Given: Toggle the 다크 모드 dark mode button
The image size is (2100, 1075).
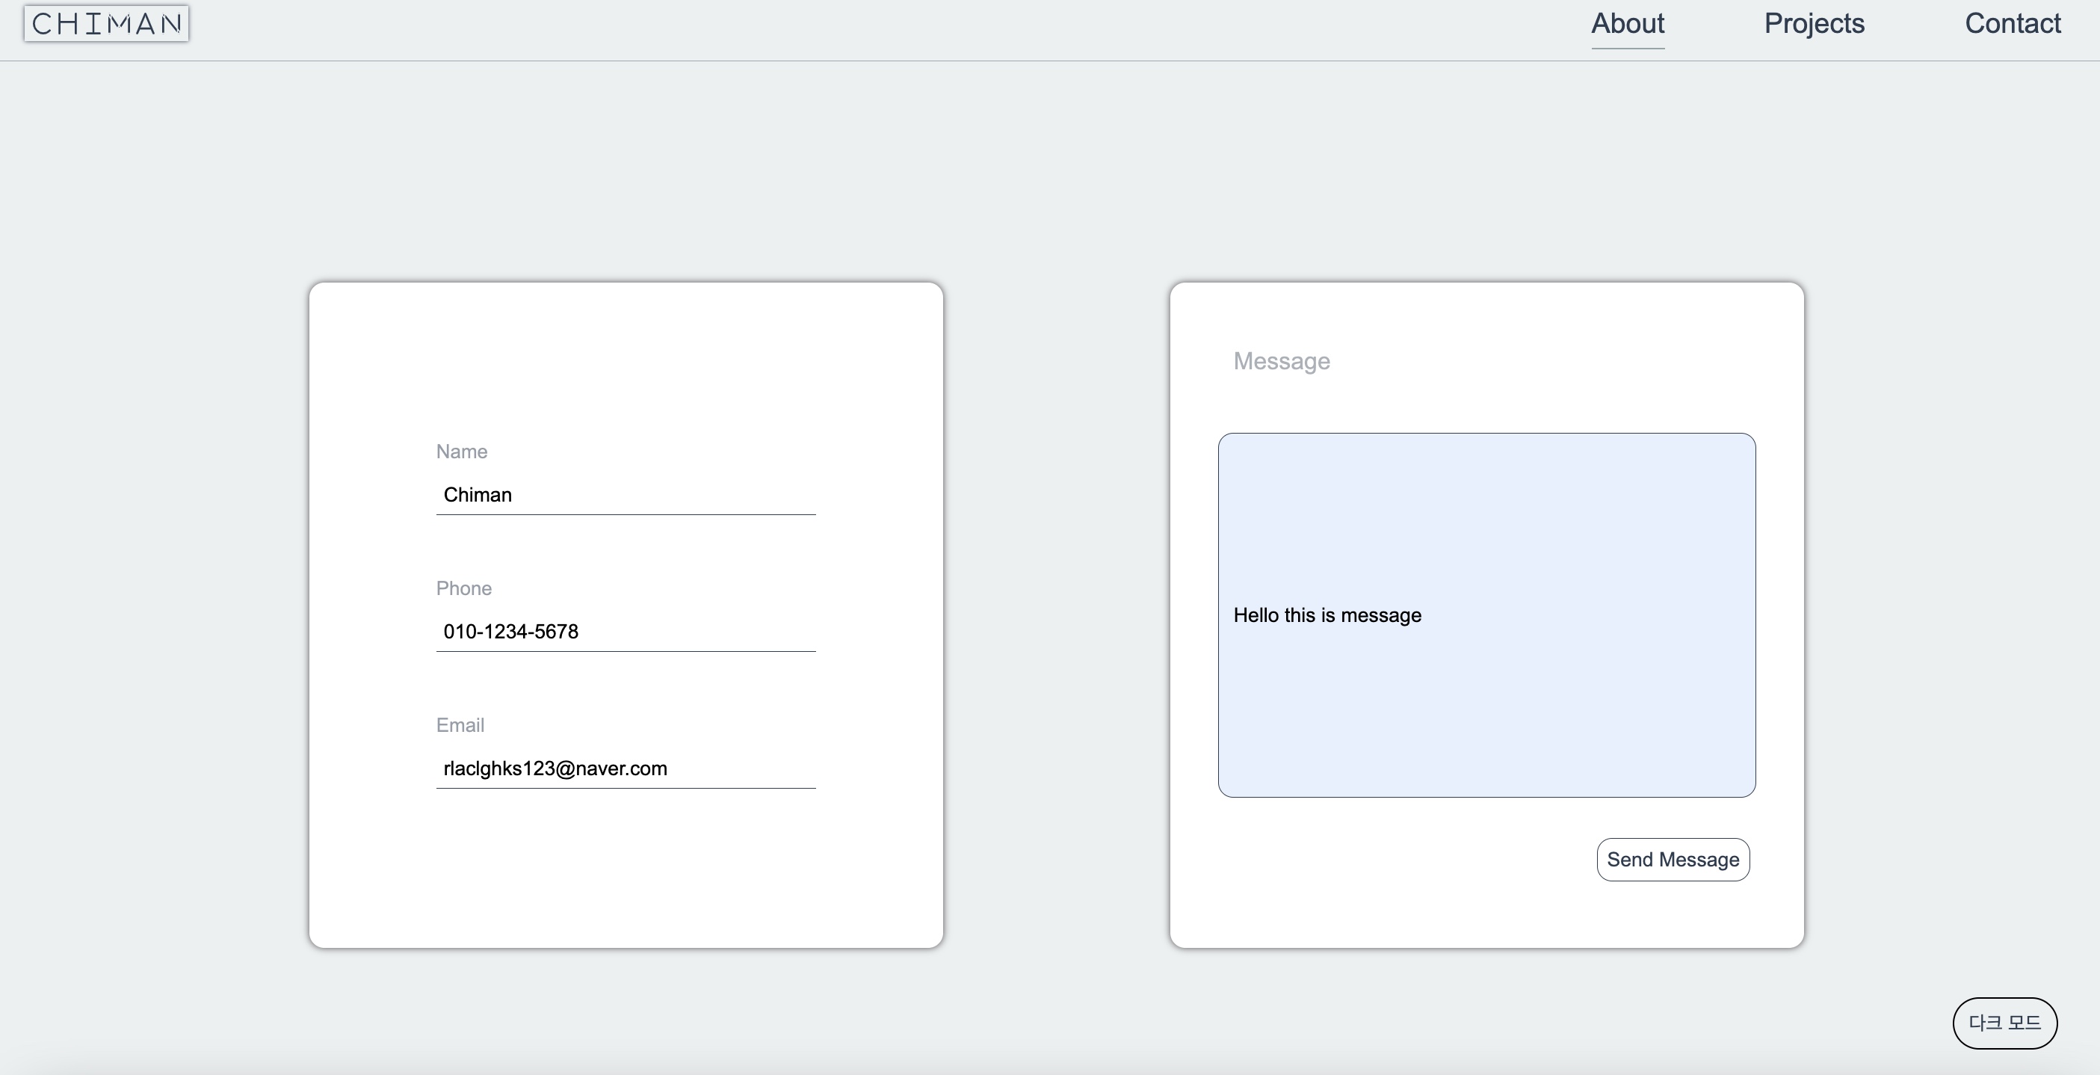Looking at the screenshot, I should 2004,1023.
